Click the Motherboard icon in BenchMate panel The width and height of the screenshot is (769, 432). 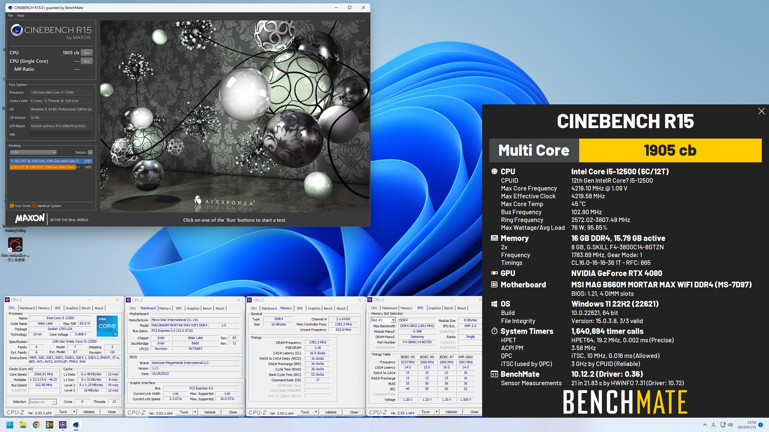[494, 284]
